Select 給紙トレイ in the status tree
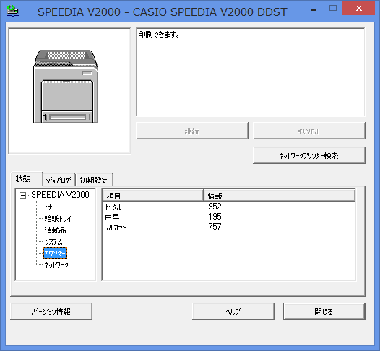This screenshot has width=380, height=351. pos(58,219)
